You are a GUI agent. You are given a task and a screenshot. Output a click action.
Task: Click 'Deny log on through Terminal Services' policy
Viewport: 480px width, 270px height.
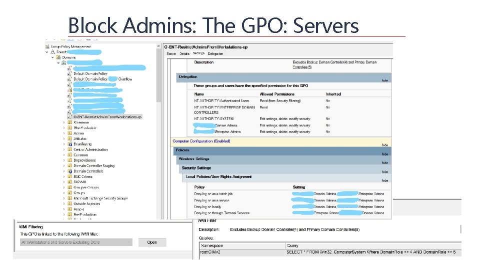click(x=221, y=213)
